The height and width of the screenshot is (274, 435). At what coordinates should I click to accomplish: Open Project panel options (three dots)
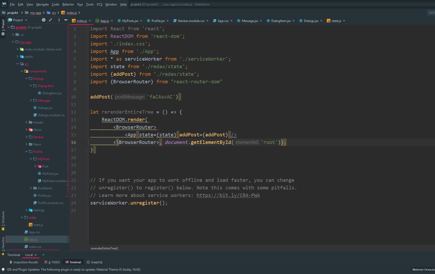(x=59, y=20)
